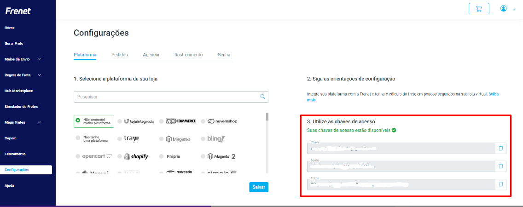Switch to the Rastreamento tab

pyautogui.click(x=188, y=55)
